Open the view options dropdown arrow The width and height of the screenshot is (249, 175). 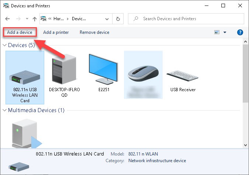pos(225,32)
